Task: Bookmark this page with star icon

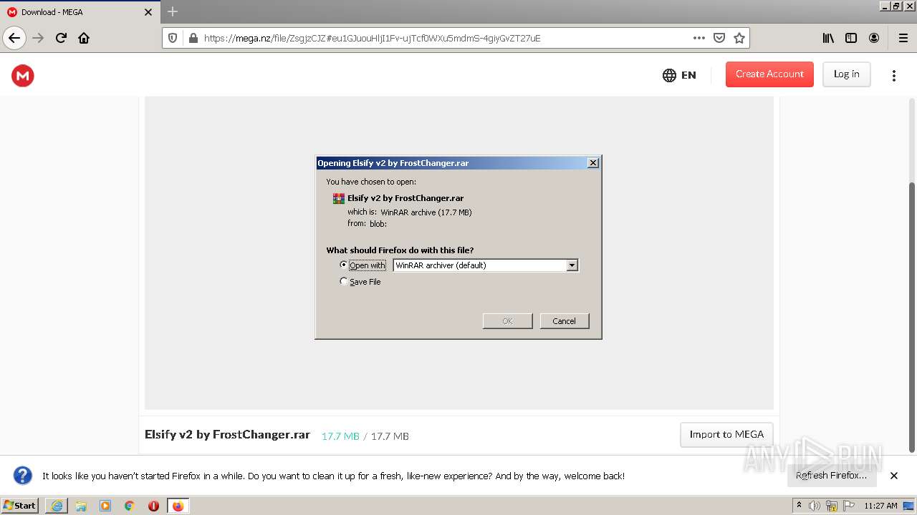Action: [x=739, y=38]
